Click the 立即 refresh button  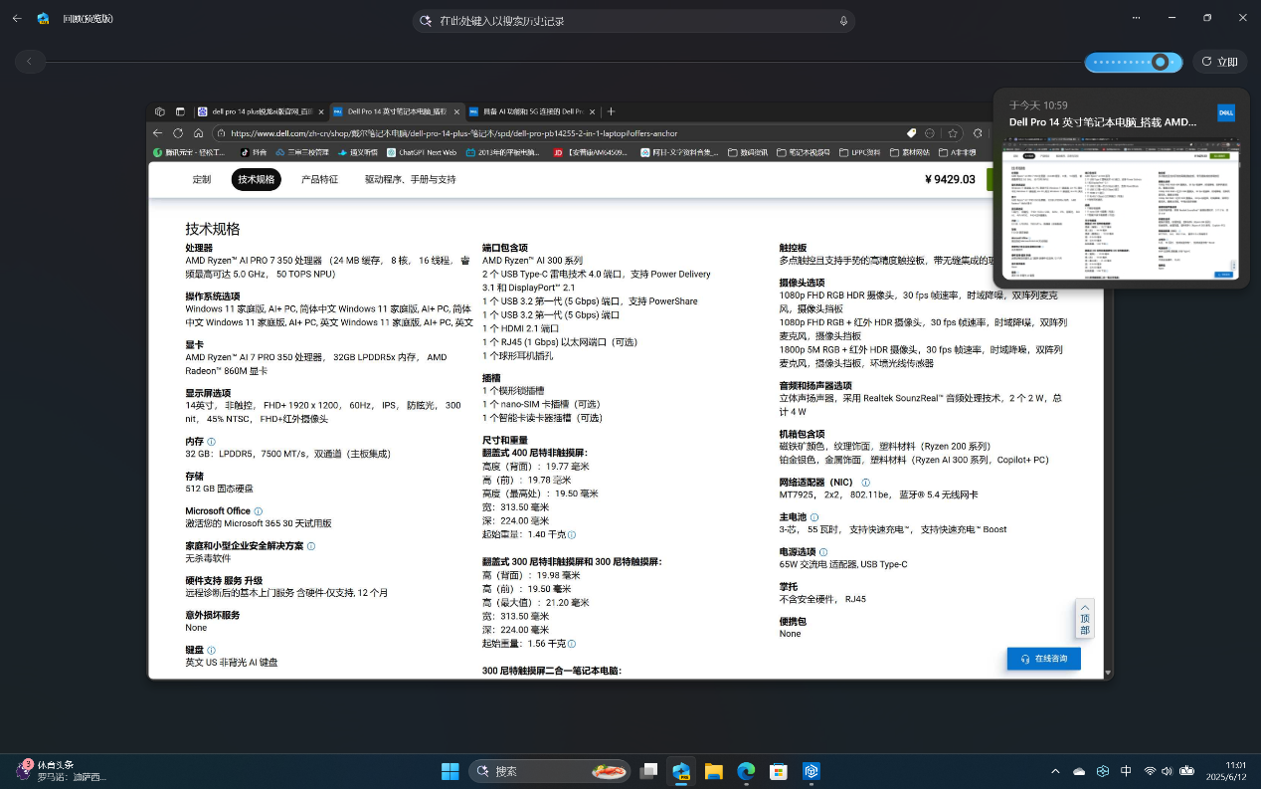click(1219, 62)
